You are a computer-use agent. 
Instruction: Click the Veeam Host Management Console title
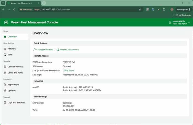pos(34,22)
